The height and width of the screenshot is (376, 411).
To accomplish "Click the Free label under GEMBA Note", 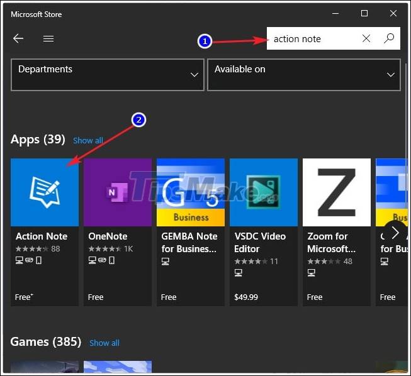I will tap(169, 297).
